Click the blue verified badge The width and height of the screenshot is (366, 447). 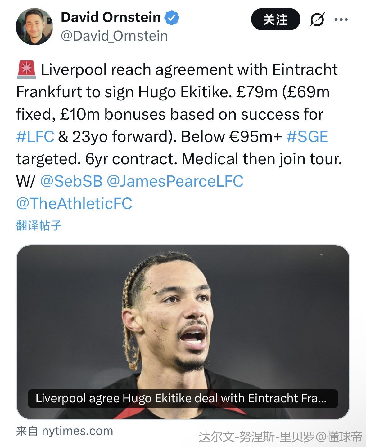pos(172,17)
